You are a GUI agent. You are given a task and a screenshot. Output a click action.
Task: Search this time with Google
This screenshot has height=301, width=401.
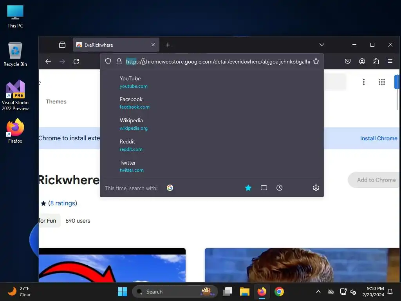click(x=170, y=188)
